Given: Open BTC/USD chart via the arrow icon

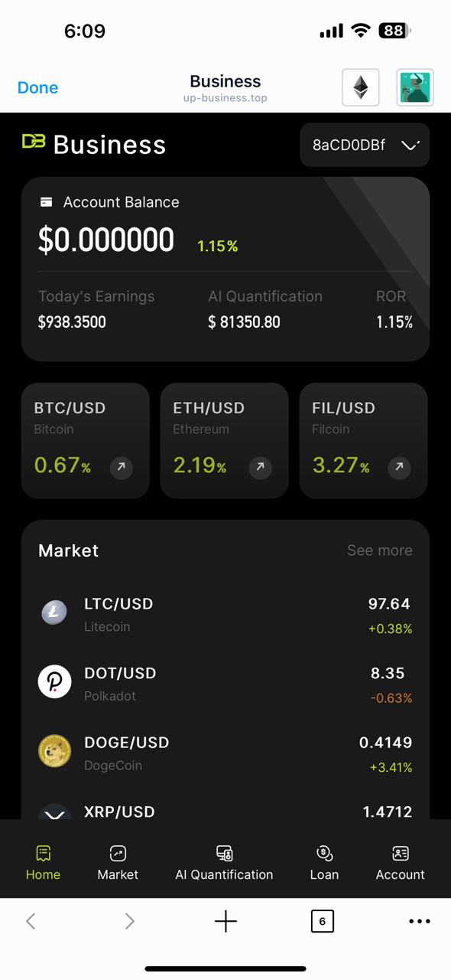Looking at the screenshot, I should pyautogui.click(x=121, y=467).
